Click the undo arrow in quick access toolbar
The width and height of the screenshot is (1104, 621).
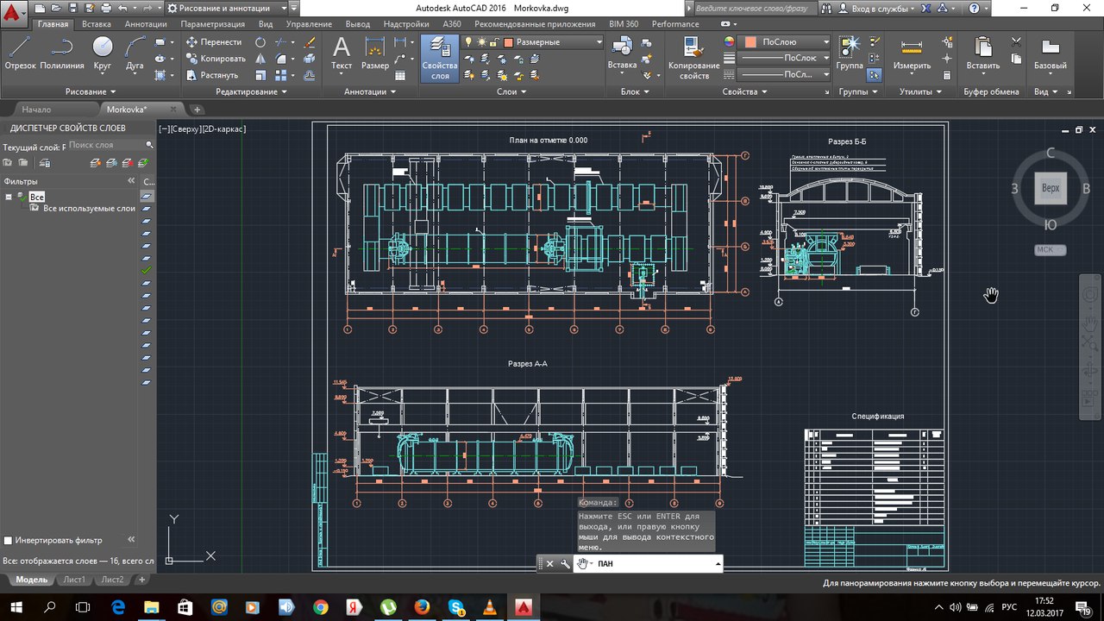click(121, 8)
